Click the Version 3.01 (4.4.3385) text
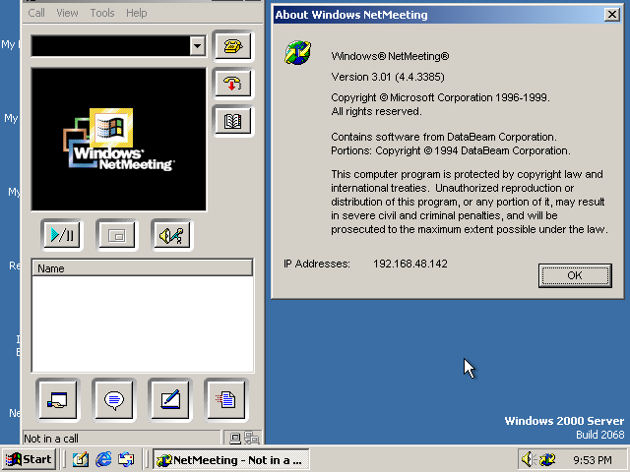630x472 pixels. (x=388, y=77)
